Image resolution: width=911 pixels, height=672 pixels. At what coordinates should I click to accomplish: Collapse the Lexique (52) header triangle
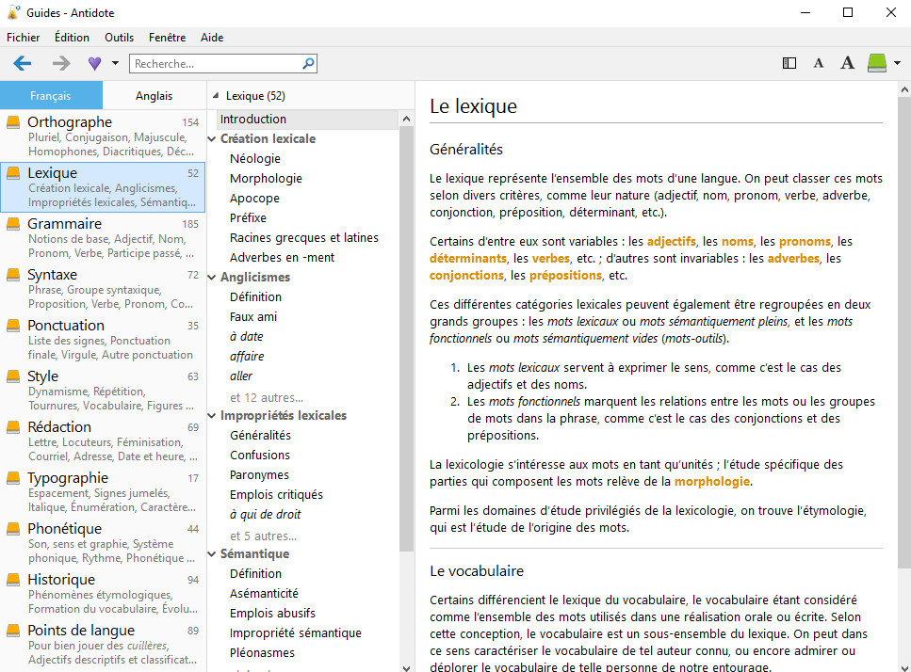pyautogui.click(x=216, y=96)
